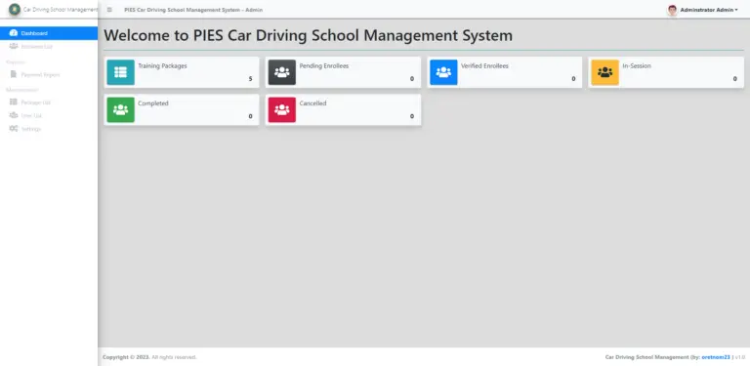Click the Training Packages count 5
The width and height of the screenshot is (750, 366).
pos(250,79)
